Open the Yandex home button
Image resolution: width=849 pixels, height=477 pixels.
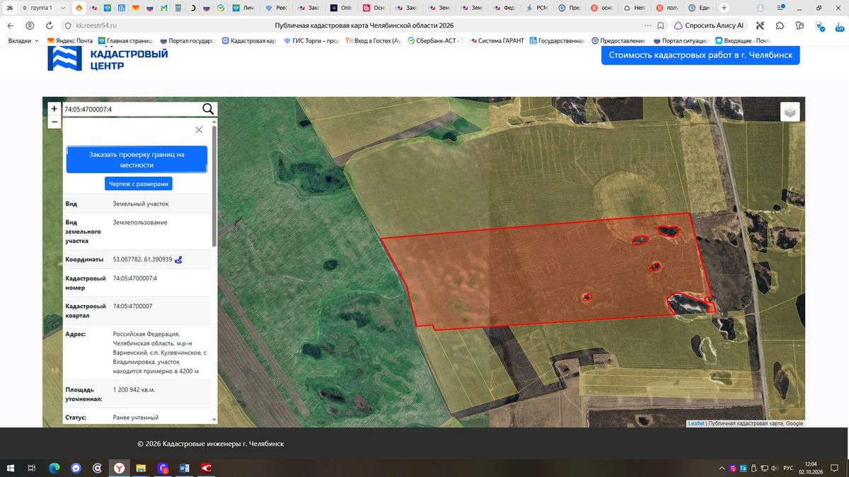[x=30, y=25]
